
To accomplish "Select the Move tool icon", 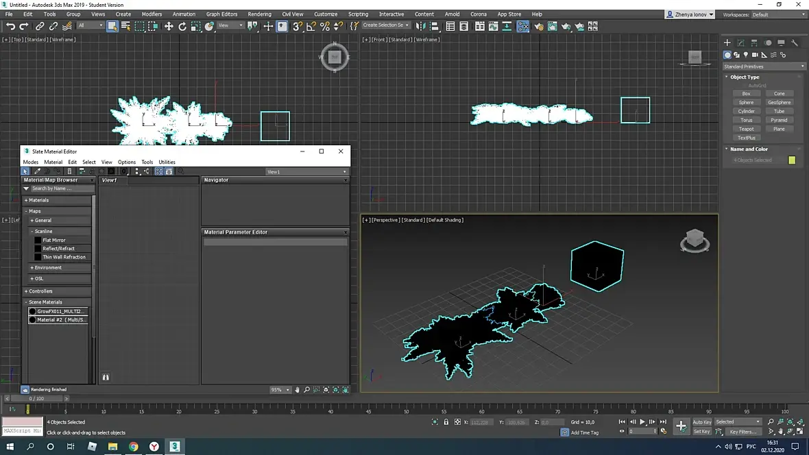I will click(x=169, y=26).
